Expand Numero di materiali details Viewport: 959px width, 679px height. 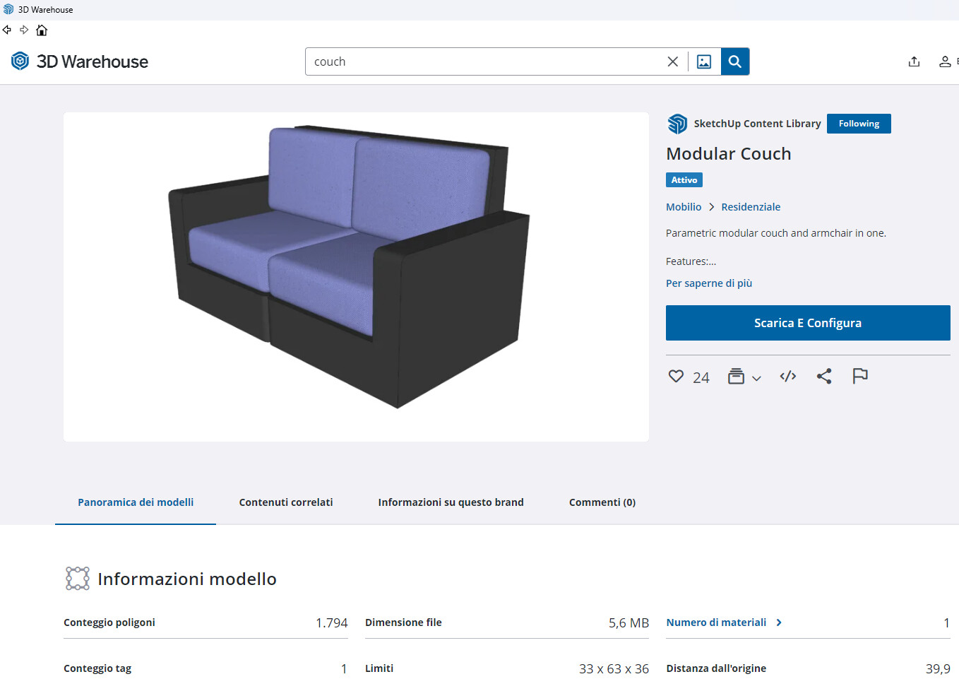coord(724,622)
